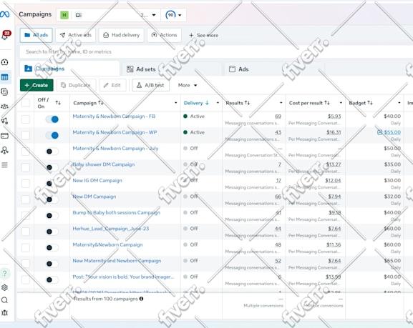Open Maternity&Newborn Campaign link
Image resolution: width=413 pixels, height=328 pixels.
click(108, 244)
